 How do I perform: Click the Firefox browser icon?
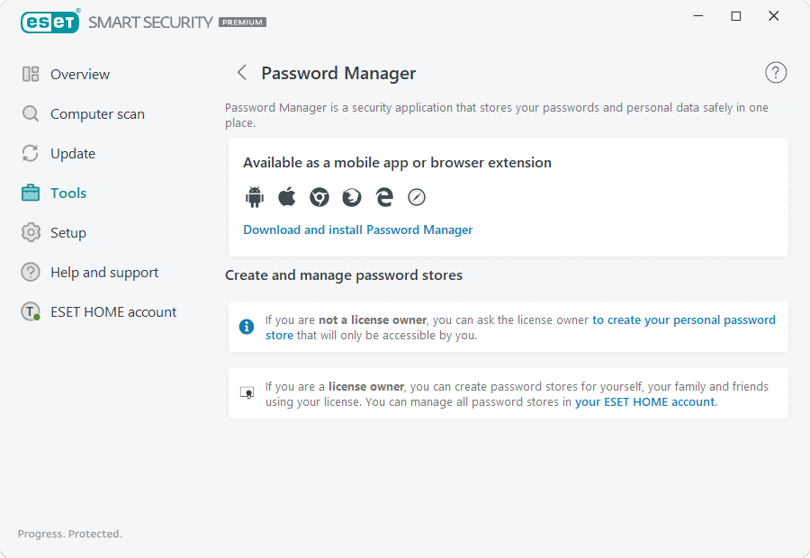[352, 197]
